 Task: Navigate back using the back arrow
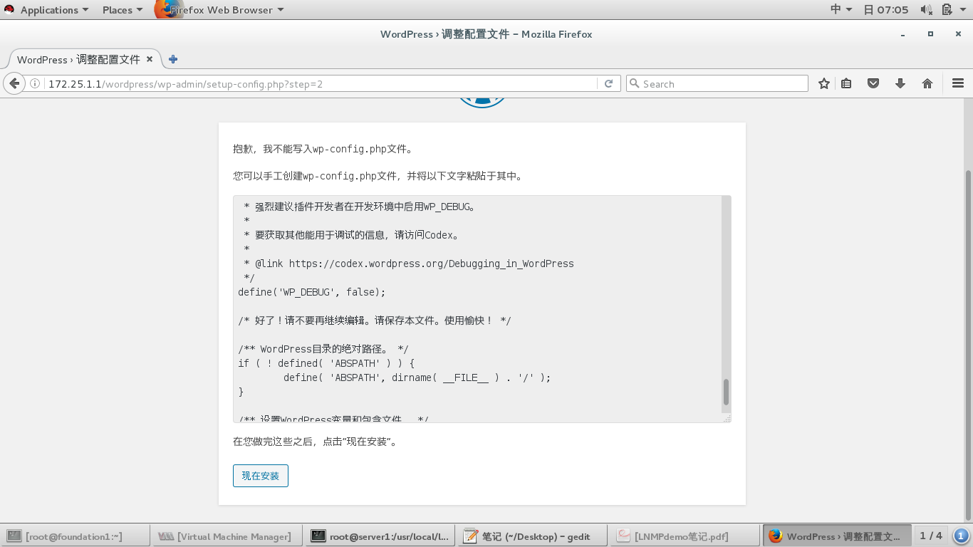click(14, 83)
